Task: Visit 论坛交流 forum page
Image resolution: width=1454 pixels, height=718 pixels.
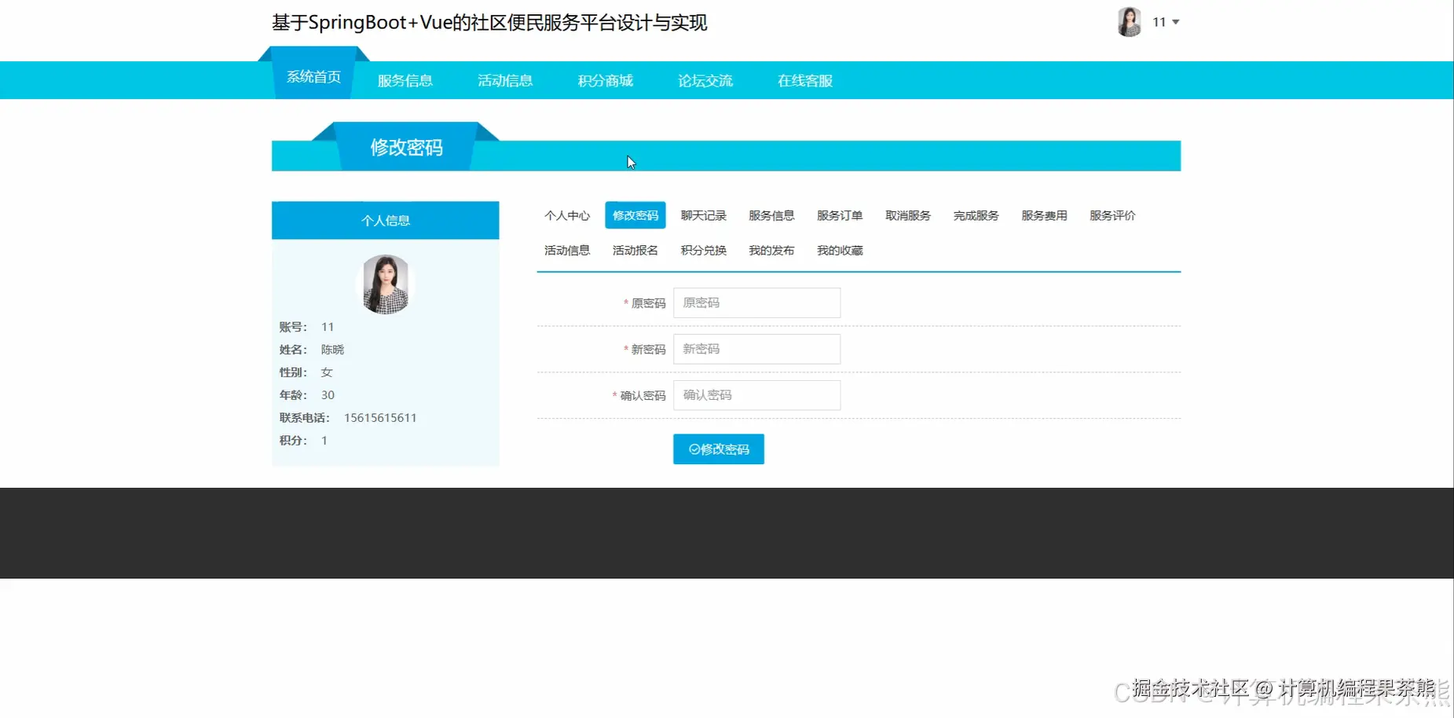Action: click(705, 79)
